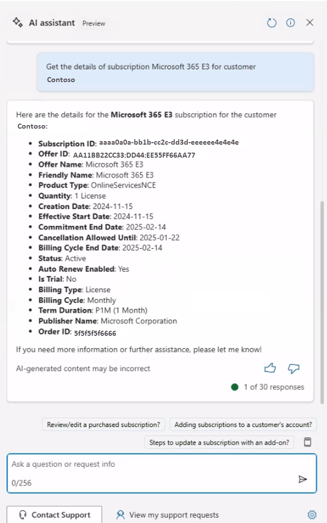Viewport: 327px width, 523px height.
Task: Give thumbs down to the response
Action: [x=293, y=369]
